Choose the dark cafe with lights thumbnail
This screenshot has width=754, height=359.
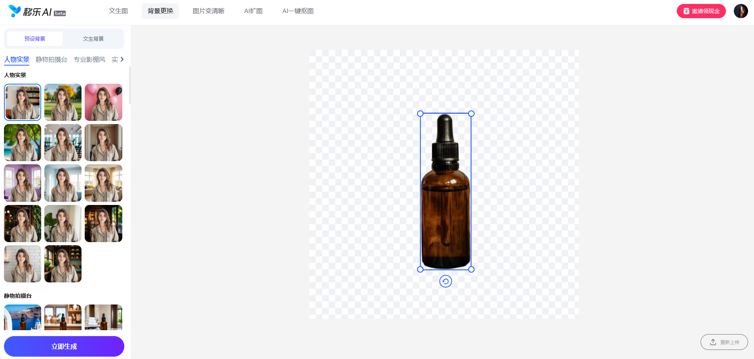[x=23, y=224]
